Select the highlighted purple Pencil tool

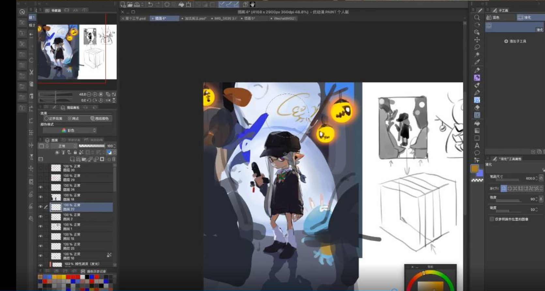(477, 78)
